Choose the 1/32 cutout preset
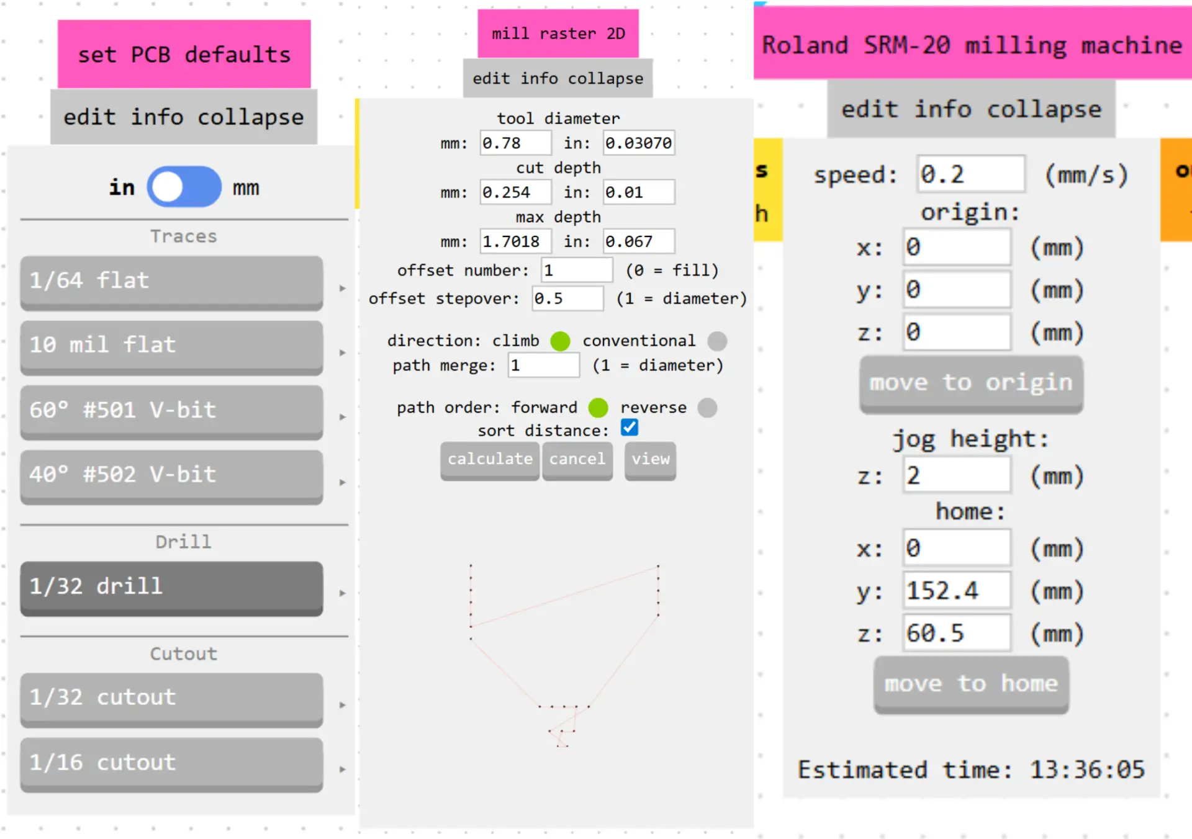Viewport: 1192px width, 839px height. point(171,698)
